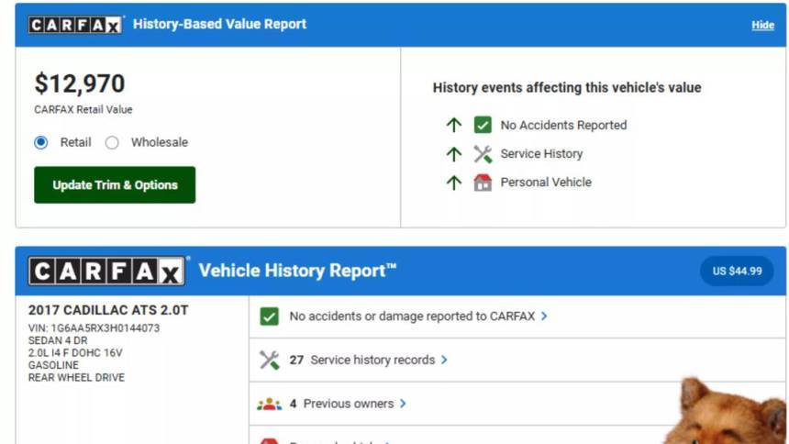Click green check icon for no accidents or damage

[x=269, y=316]
